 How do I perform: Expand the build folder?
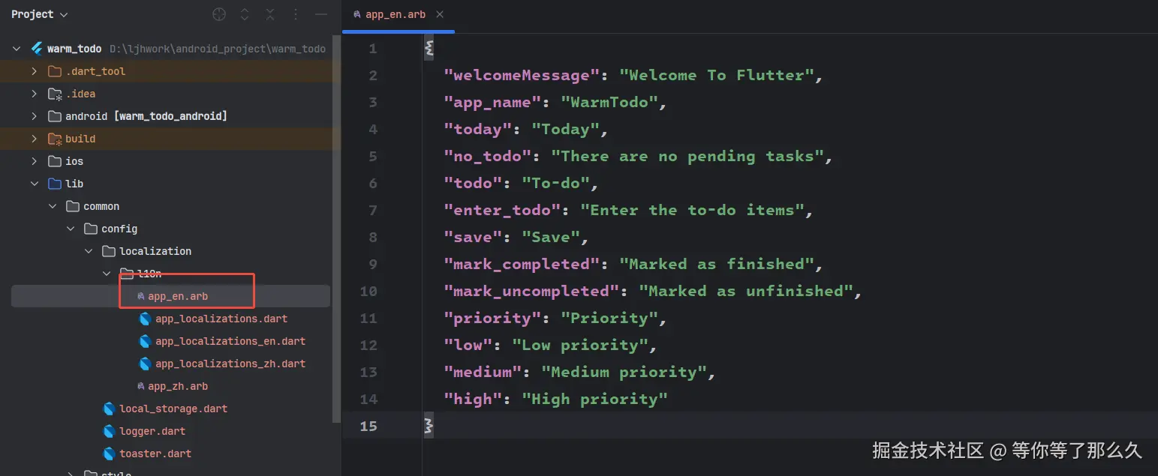(34, 139)
